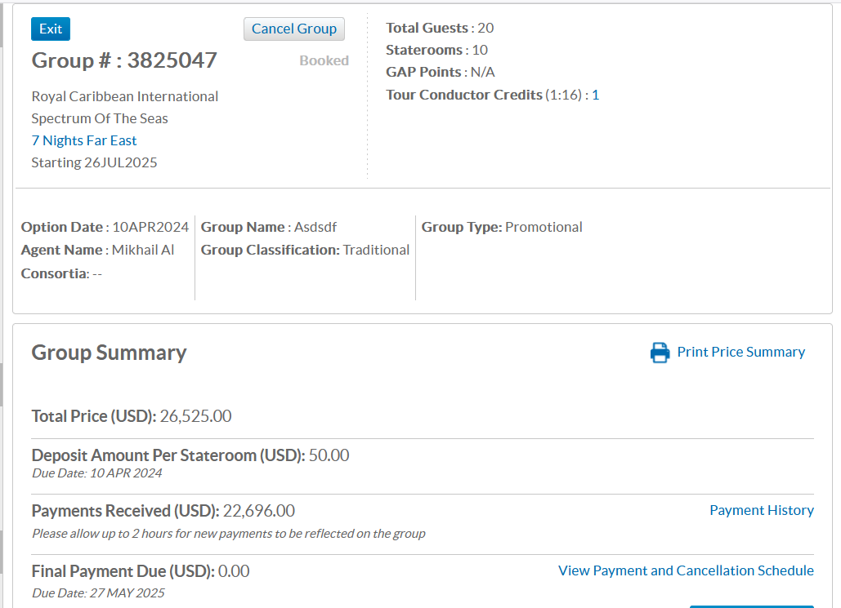Click Due Date: 10 APR 2024

97,473
